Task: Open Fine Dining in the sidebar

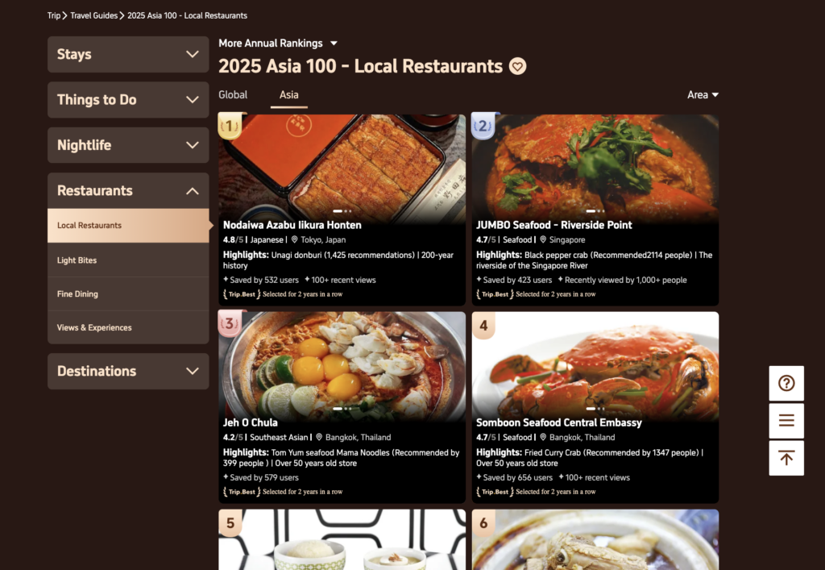Action: pyautogui.click(x=77, y=294)
